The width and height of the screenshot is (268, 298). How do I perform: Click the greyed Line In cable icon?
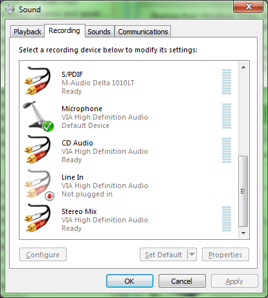[x=38, y=184]
